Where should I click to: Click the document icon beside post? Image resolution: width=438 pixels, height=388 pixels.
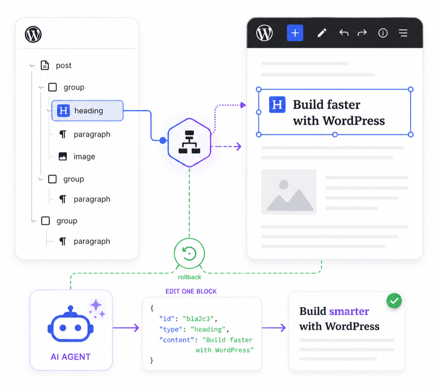coord(45,65)
